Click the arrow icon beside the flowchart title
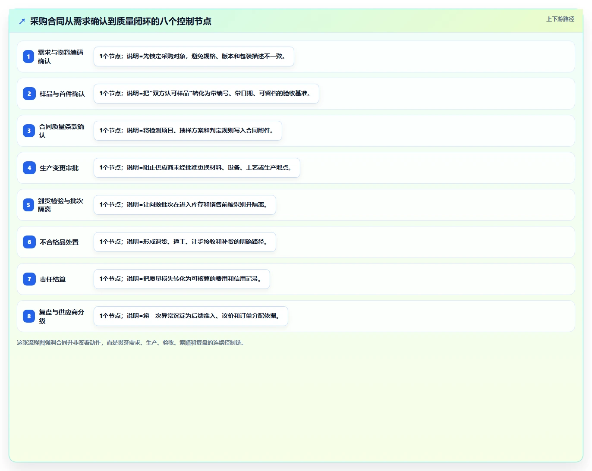Viewport: 592px width, 471px height. tap(22, 21)
